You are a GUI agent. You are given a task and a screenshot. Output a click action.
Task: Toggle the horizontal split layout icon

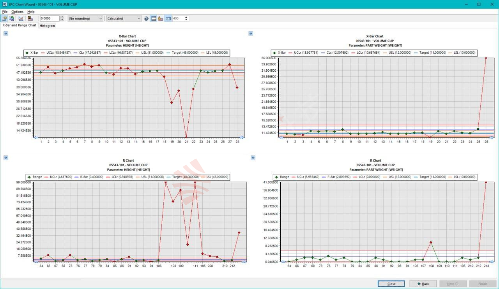(154, 18)
